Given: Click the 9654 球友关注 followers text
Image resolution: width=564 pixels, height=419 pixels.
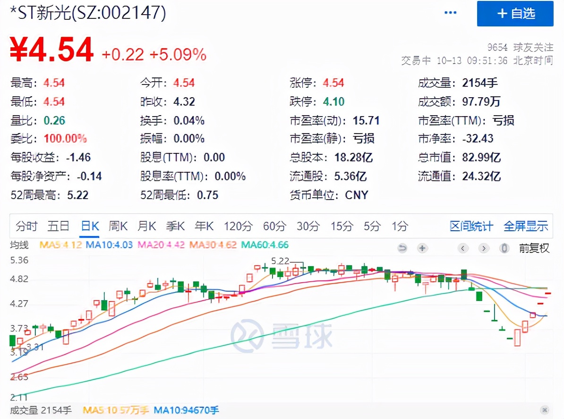Looking at the screenshot, I should click(x=520, y=47).
